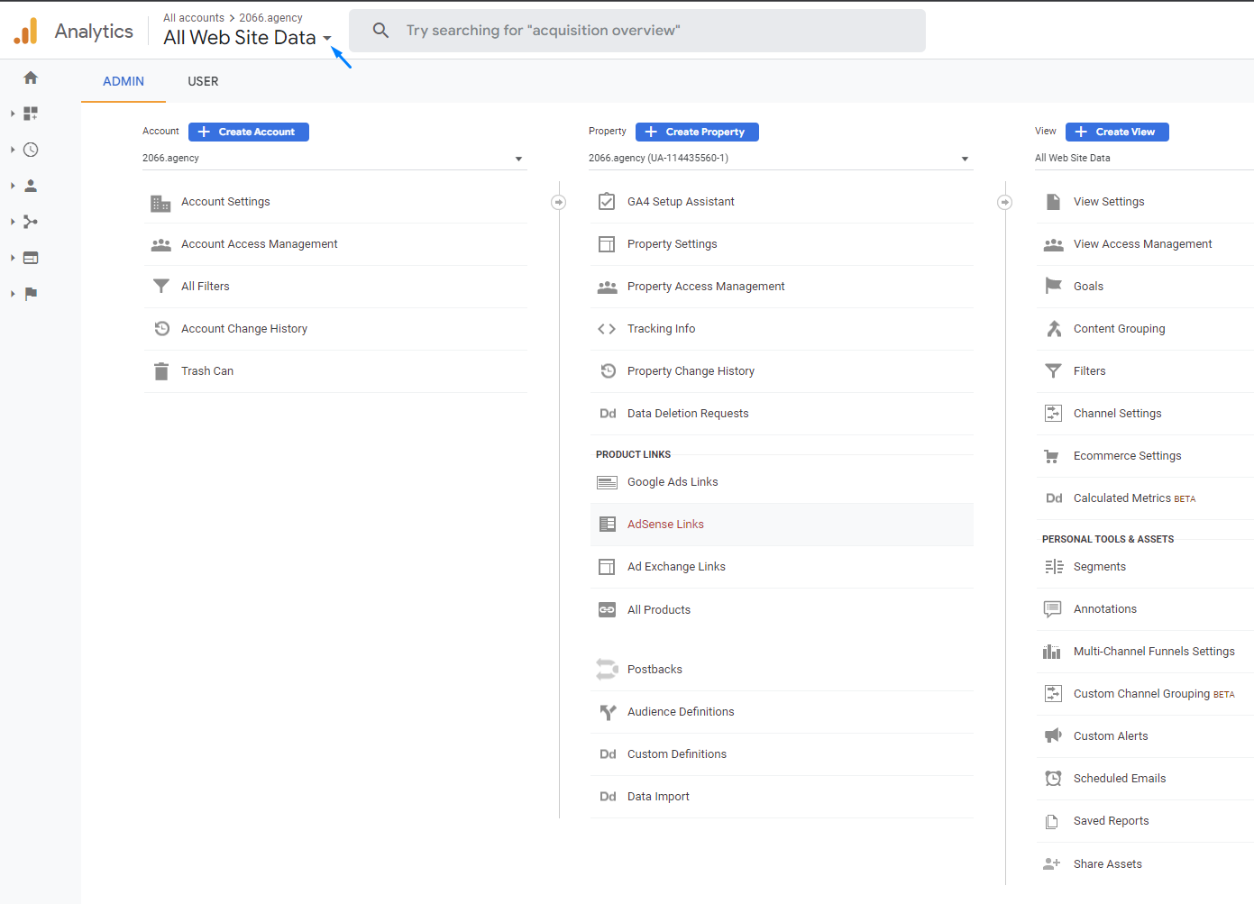Open the Acquisition icon in the sidebar
1254x904 pixels.
coord(31,222)
